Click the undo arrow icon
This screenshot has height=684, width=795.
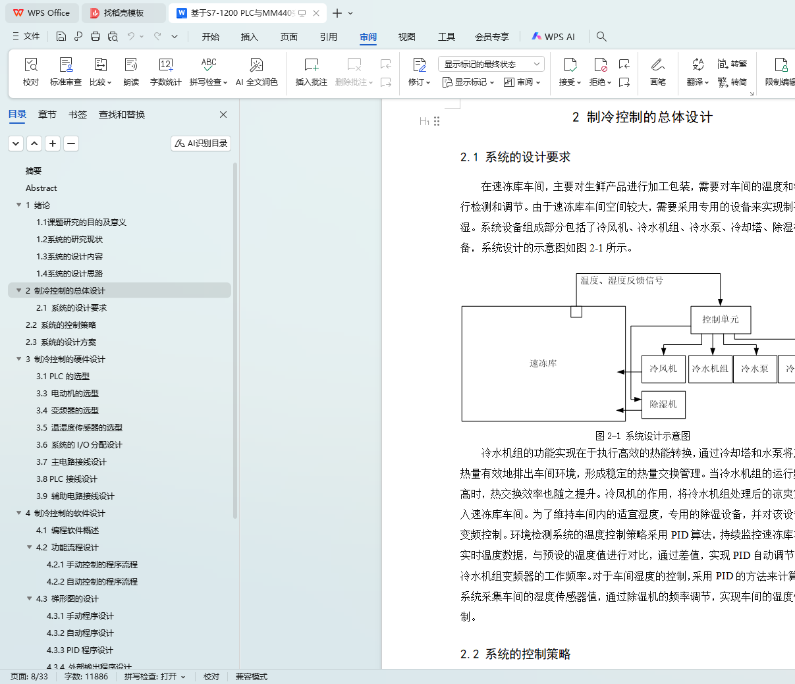pyautogui.click(x=131, y=36)
